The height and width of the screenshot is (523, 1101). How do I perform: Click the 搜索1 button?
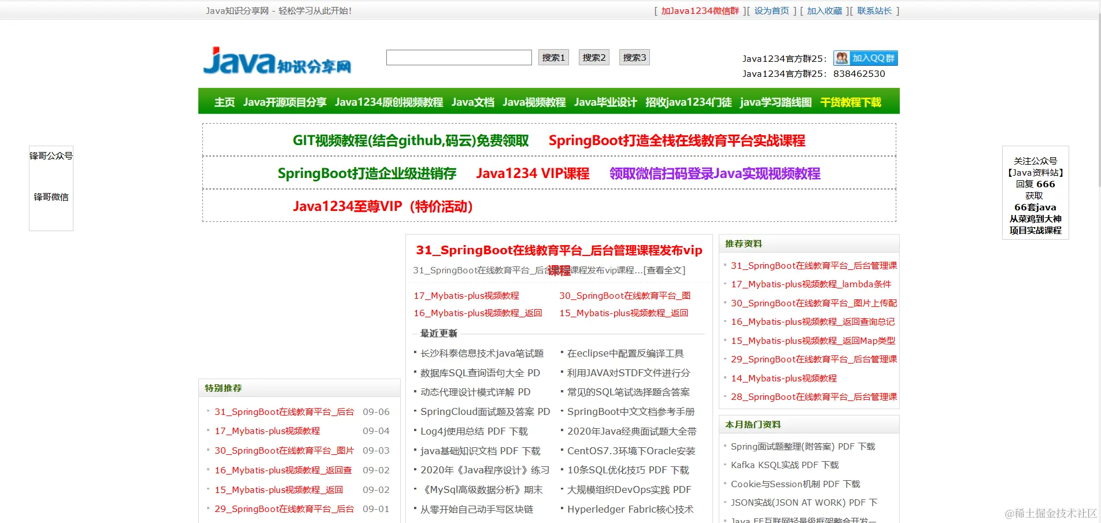point(553,57)
